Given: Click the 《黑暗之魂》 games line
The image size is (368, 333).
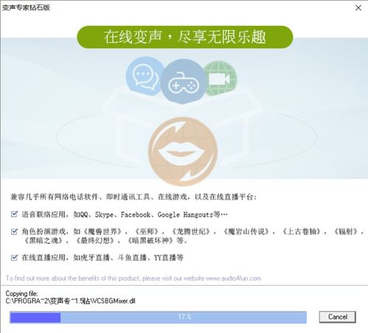Looking at the screenshot, I should [x=105, y=240].
